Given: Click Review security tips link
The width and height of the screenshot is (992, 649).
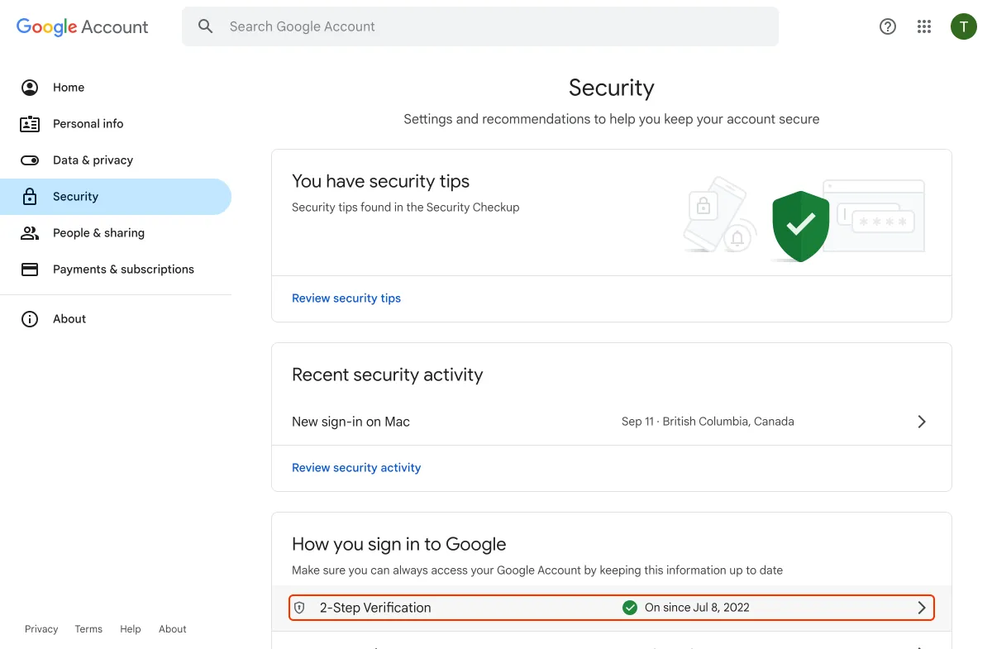Looking at the screenshot, I should [346, 298].
